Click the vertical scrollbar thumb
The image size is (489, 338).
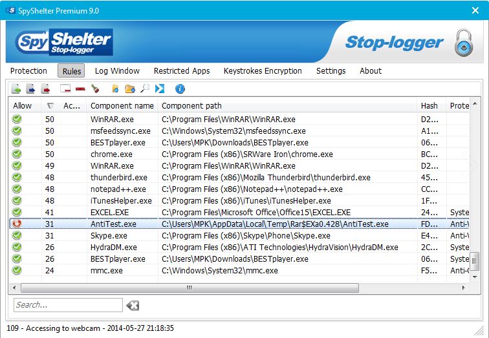coord(474,261)
